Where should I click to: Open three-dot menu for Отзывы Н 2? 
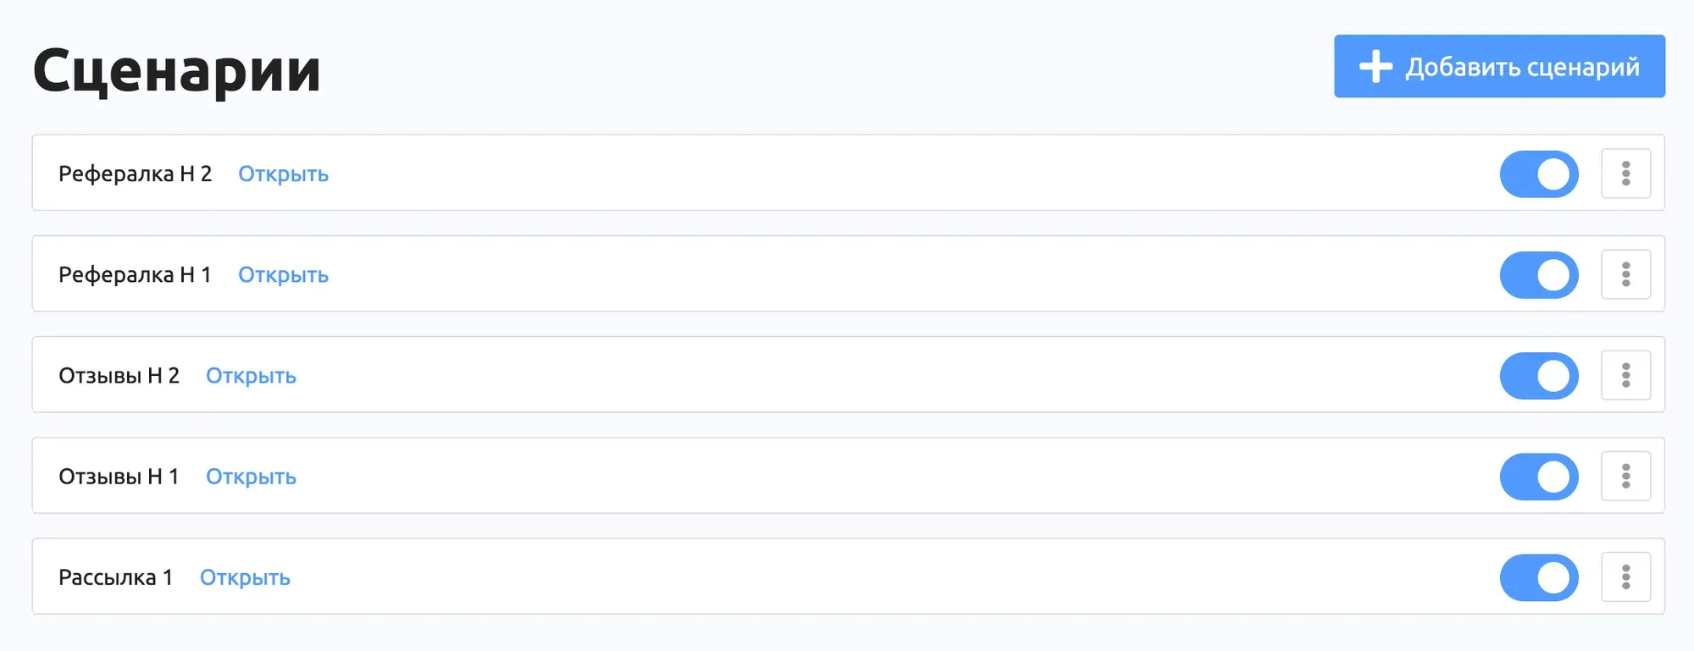pos(1625,375)
